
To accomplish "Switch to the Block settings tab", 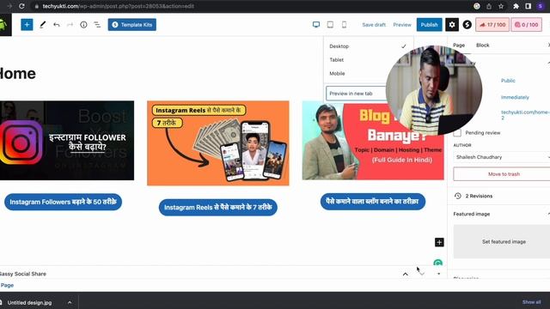I will tap(483, 45).
